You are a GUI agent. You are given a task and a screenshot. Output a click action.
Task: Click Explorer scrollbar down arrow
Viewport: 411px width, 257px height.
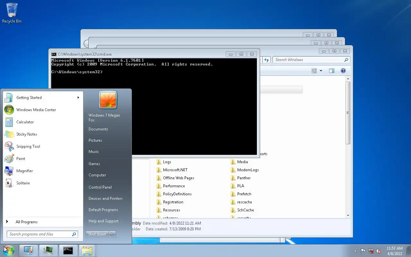pos(348,215)
